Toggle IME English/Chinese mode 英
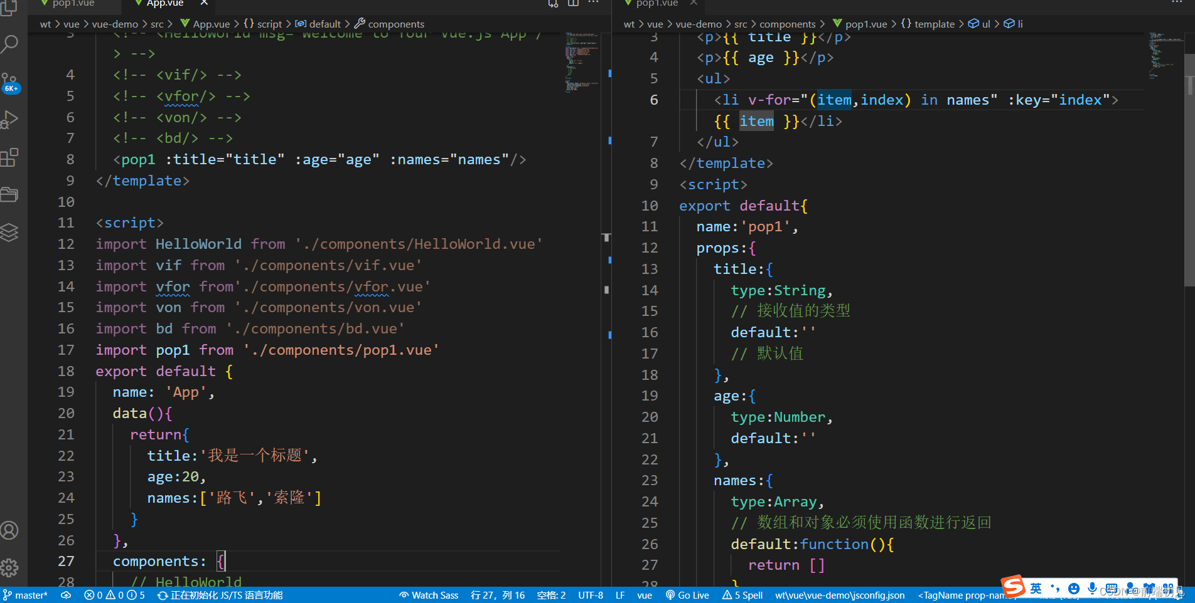The width and height of the screenshot is (1195, 603). click(x=1036, y=588)
